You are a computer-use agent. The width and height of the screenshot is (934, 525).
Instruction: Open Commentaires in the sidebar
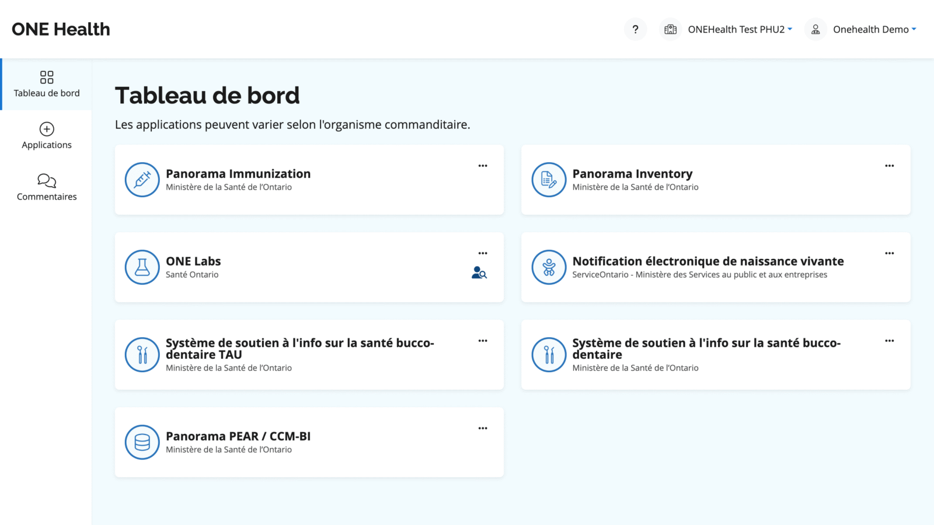click(47, 188)
